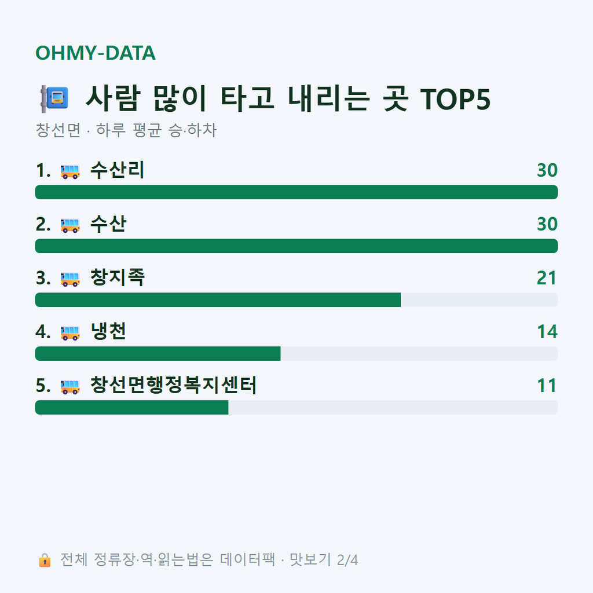
Task: Click the bus icon next to 수산
Action: [x=70, y=225]
